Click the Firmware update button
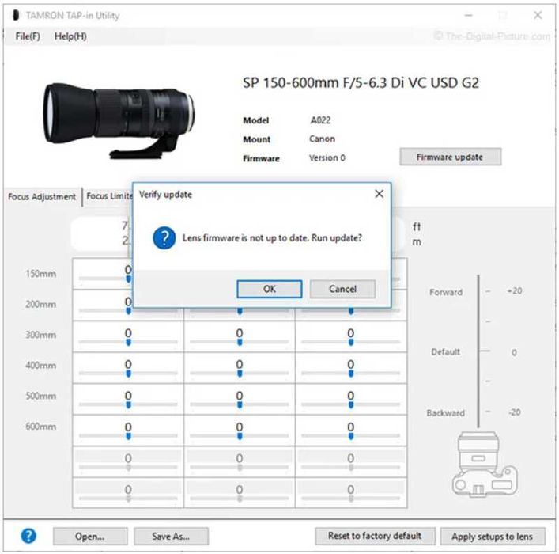The height and width of the screenshot is (554, 559). (x=450, y=157)
